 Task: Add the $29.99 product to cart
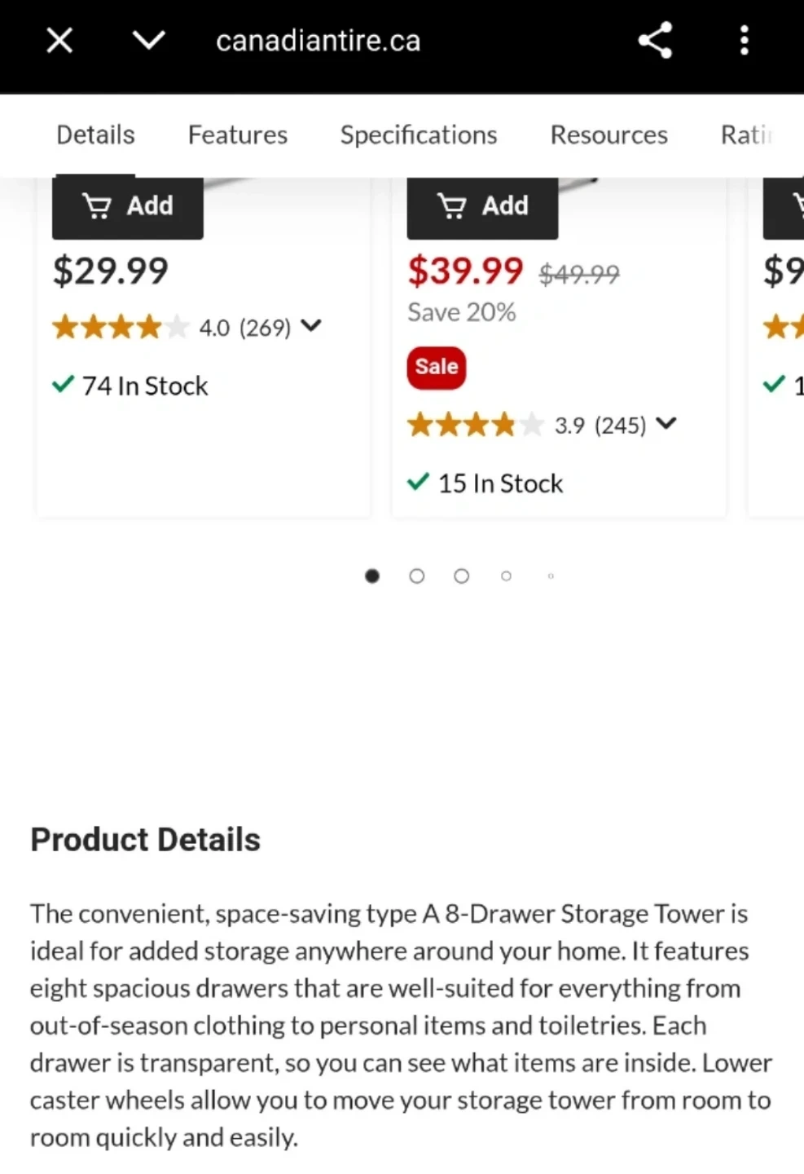click(x=128, y=206)
